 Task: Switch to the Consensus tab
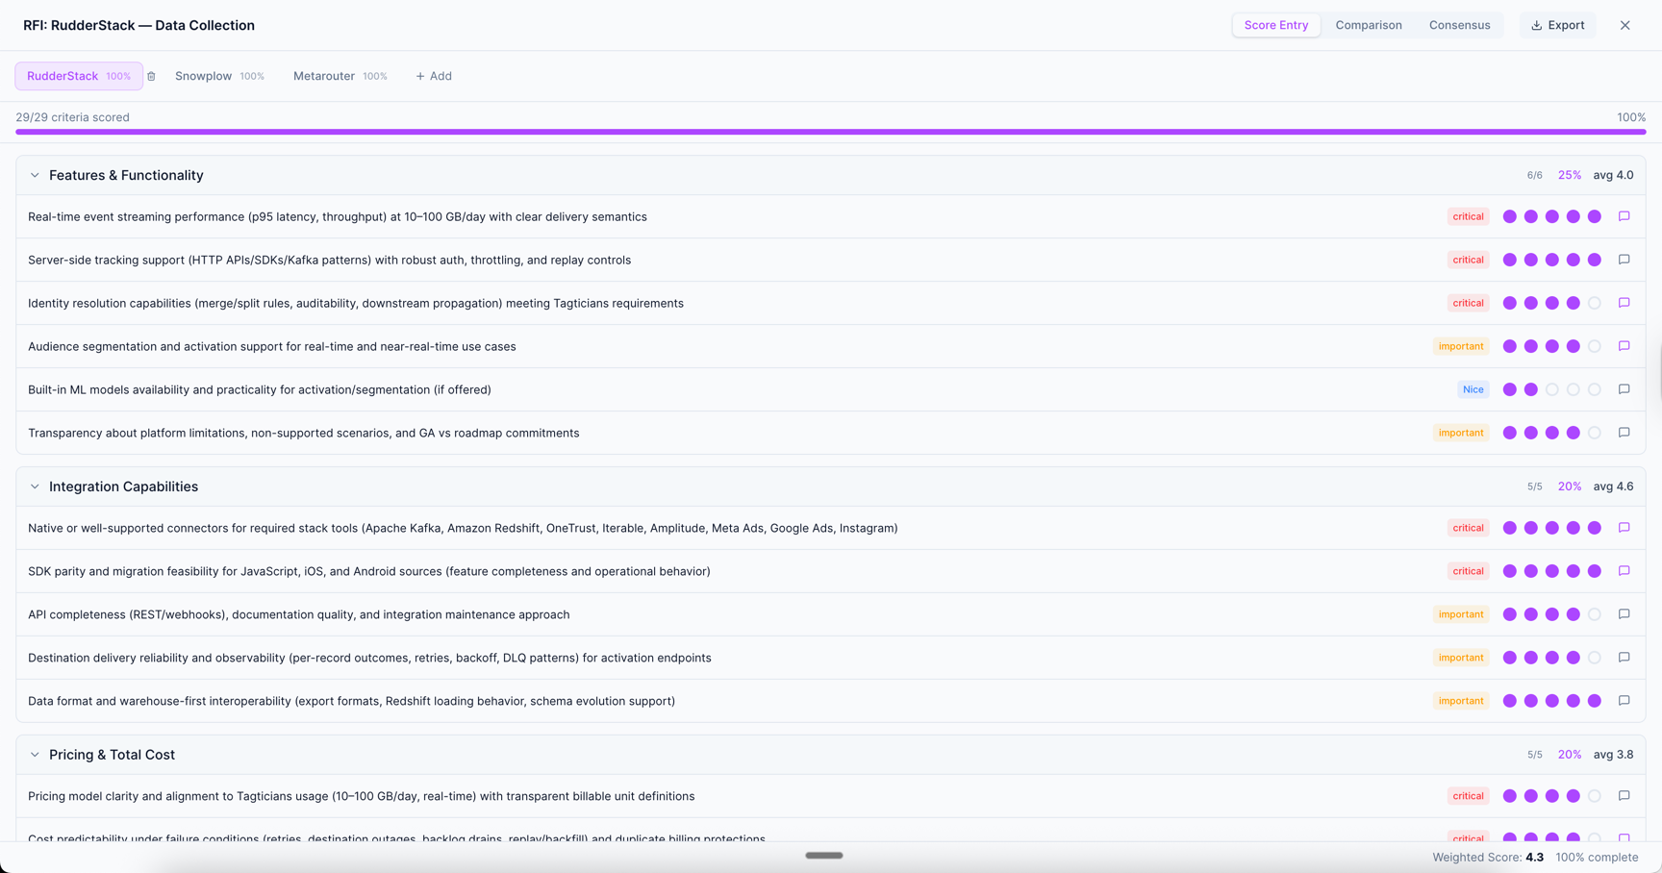(1459, 25)
